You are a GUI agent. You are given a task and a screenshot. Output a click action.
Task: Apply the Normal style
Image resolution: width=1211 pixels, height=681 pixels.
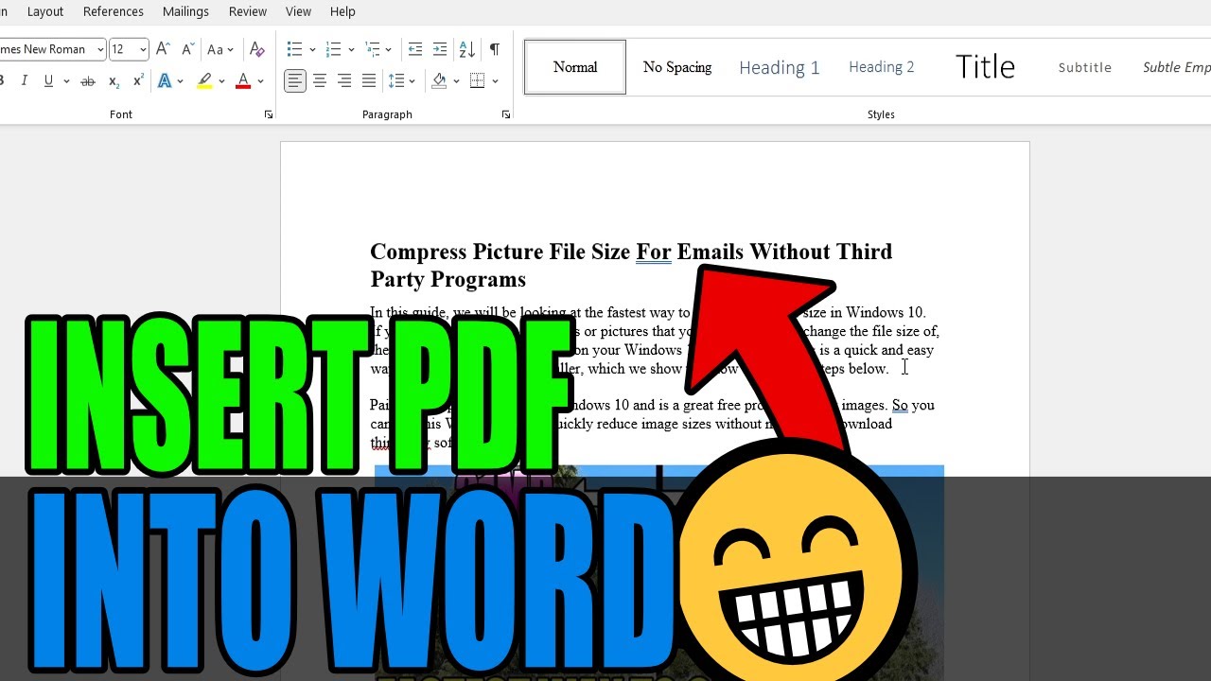coord(575,67)
